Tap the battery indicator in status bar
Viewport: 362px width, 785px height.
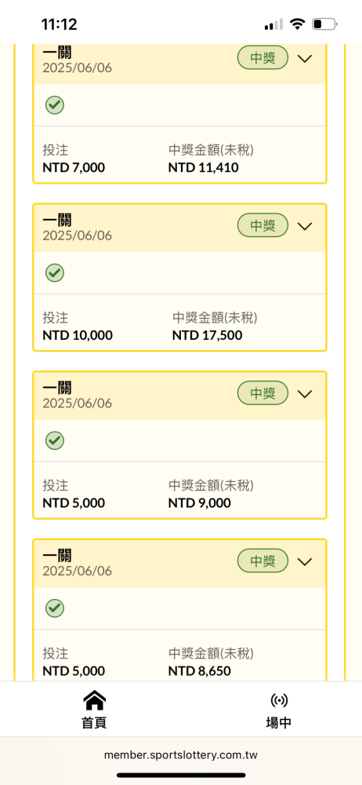point(324,24)
